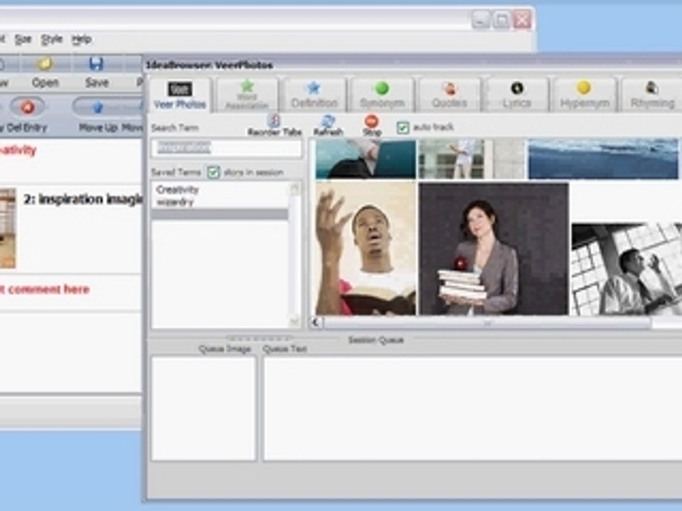The image size is (682, 511).
Task: Open the Veer Photos tab
Action: tap(180, 95)
